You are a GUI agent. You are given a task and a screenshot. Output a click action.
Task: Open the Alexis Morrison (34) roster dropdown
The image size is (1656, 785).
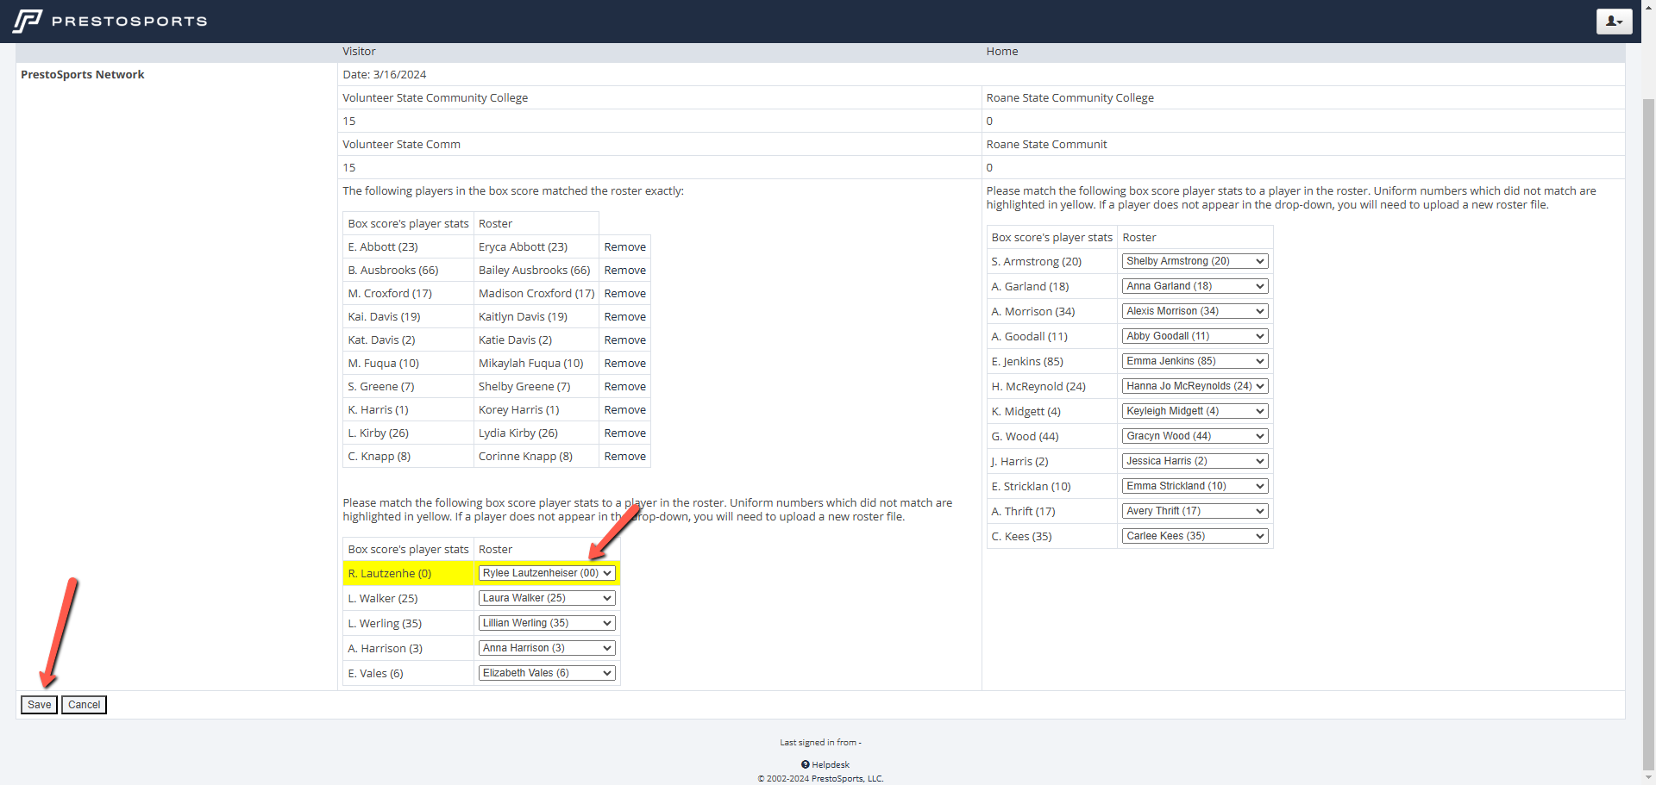point(1195,311)
